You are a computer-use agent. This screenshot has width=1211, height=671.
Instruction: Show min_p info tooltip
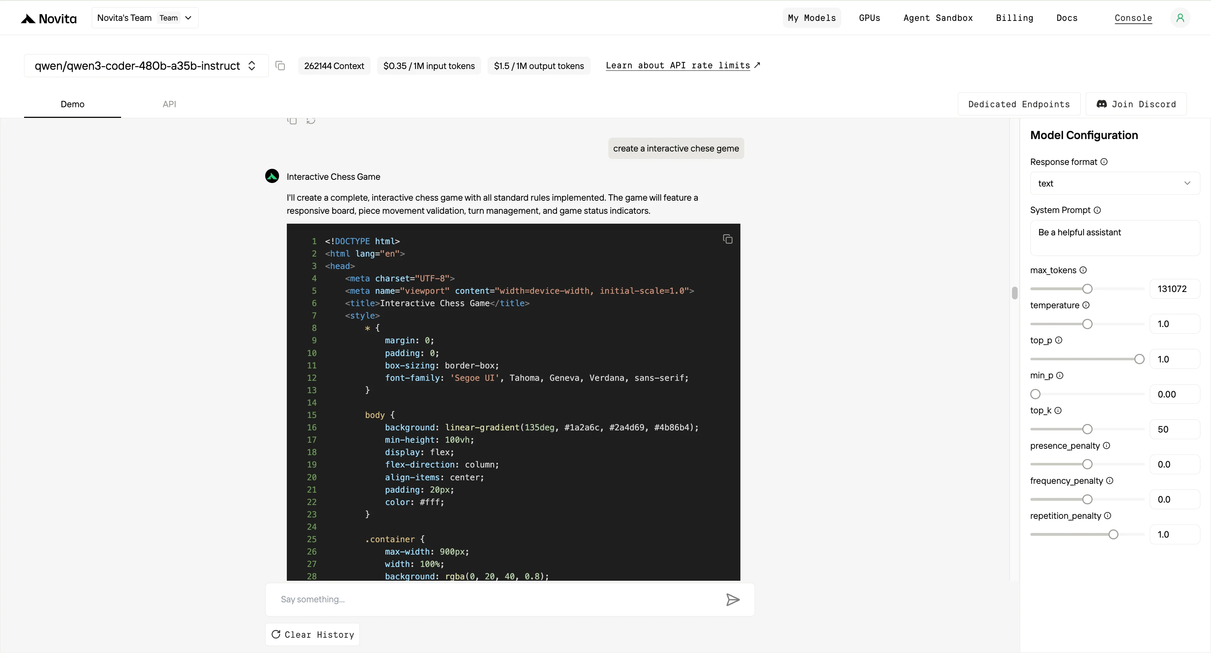1059,375
